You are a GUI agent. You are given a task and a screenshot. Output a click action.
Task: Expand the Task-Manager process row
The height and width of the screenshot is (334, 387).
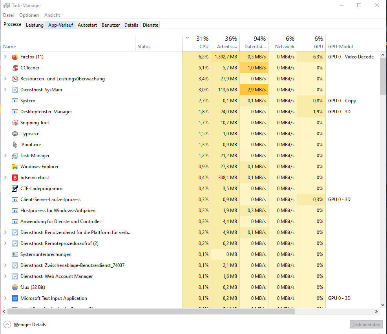point(5,156)
